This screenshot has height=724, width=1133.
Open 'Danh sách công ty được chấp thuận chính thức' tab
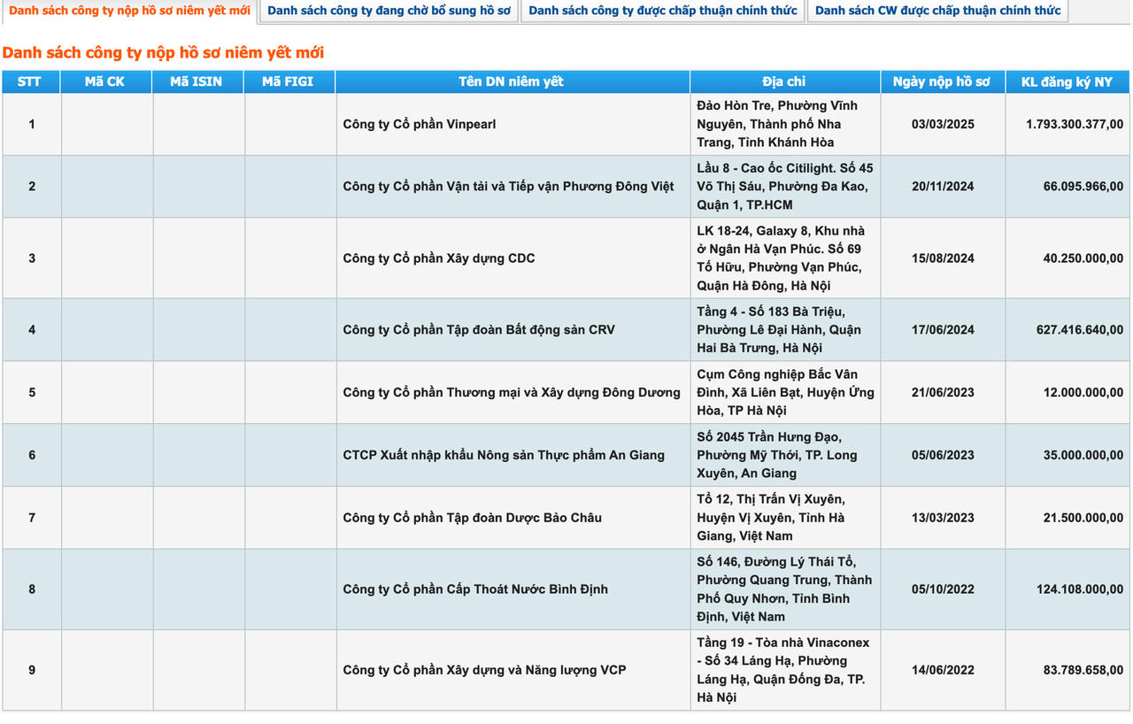tap(663, 11)
